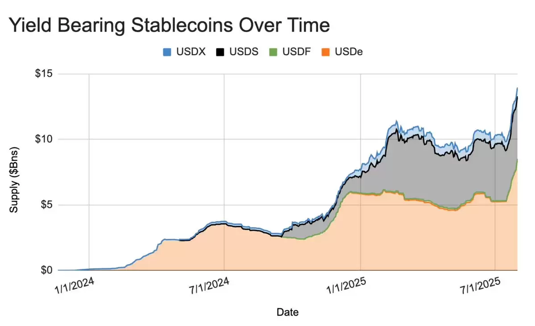This screenshot has height=326, width=535.
Task: Click the $15 y-axis tick label
Action: (x=44, y=73)
